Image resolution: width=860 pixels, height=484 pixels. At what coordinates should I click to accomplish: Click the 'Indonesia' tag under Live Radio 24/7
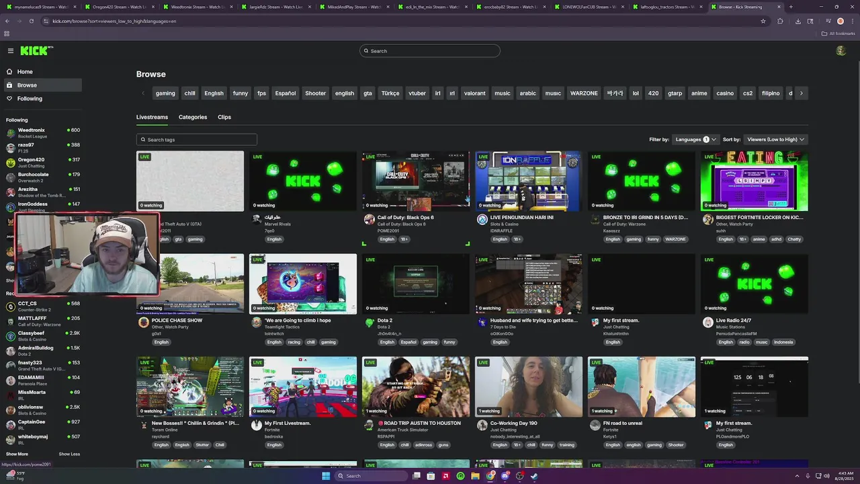(783, 342)
